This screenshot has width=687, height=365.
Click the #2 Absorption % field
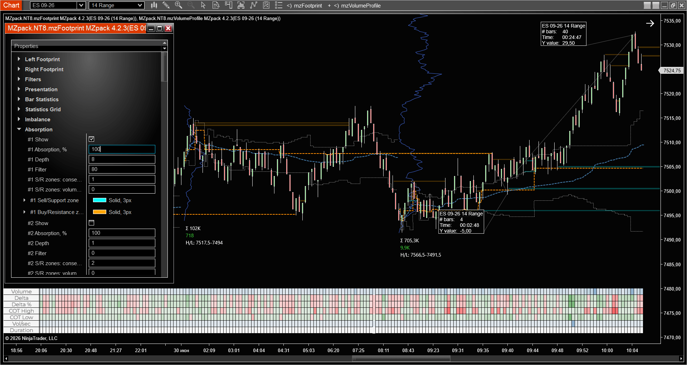[122, 233]
